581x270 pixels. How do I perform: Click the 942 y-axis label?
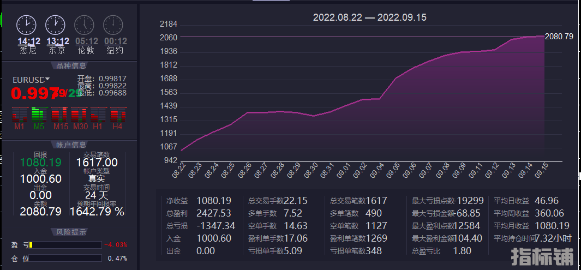coord(171,161)
